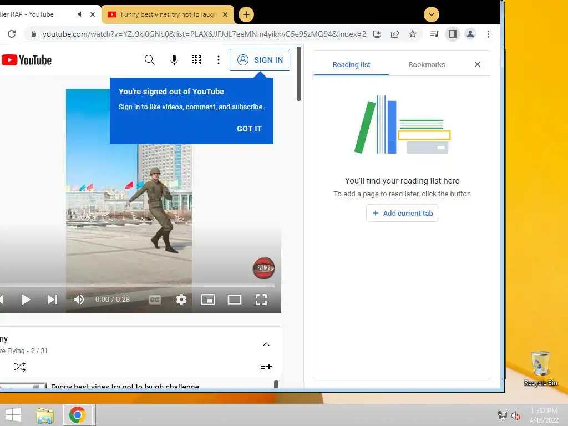Click the Chrome taskbar icon
Screen dimensions: 568x426
click(x=77, y=415)
